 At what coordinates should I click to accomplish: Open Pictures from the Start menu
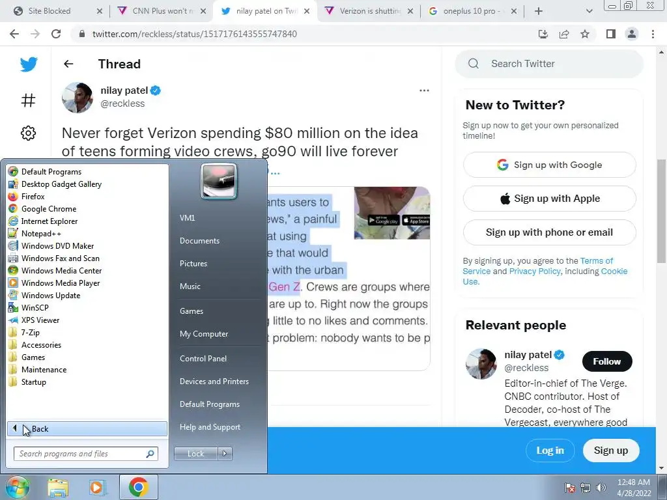193,264
